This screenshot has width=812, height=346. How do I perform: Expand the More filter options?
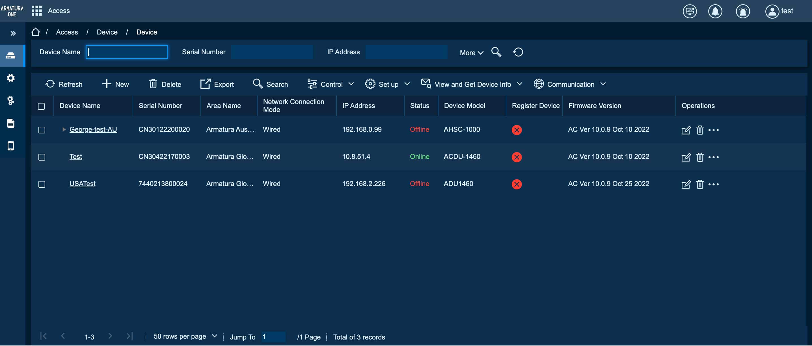coord(471,53)
